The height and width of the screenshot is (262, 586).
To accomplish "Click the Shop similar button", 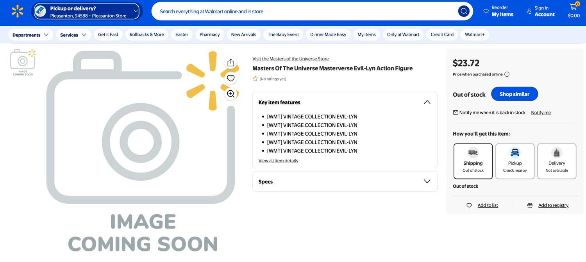I will 514,94.
